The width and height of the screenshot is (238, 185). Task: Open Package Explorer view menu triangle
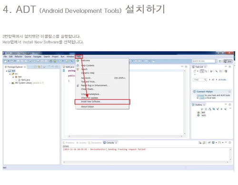point(49,66)
